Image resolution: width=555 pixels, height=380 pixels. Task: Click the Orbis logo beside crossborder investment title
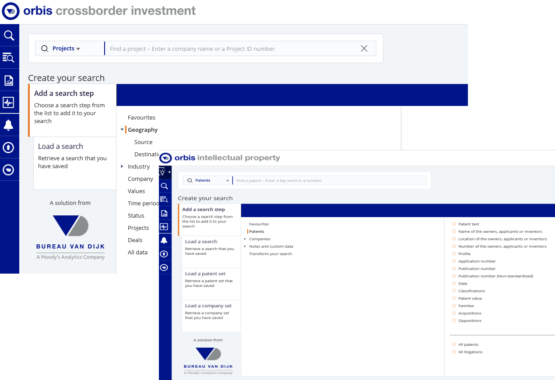point(11,11)
